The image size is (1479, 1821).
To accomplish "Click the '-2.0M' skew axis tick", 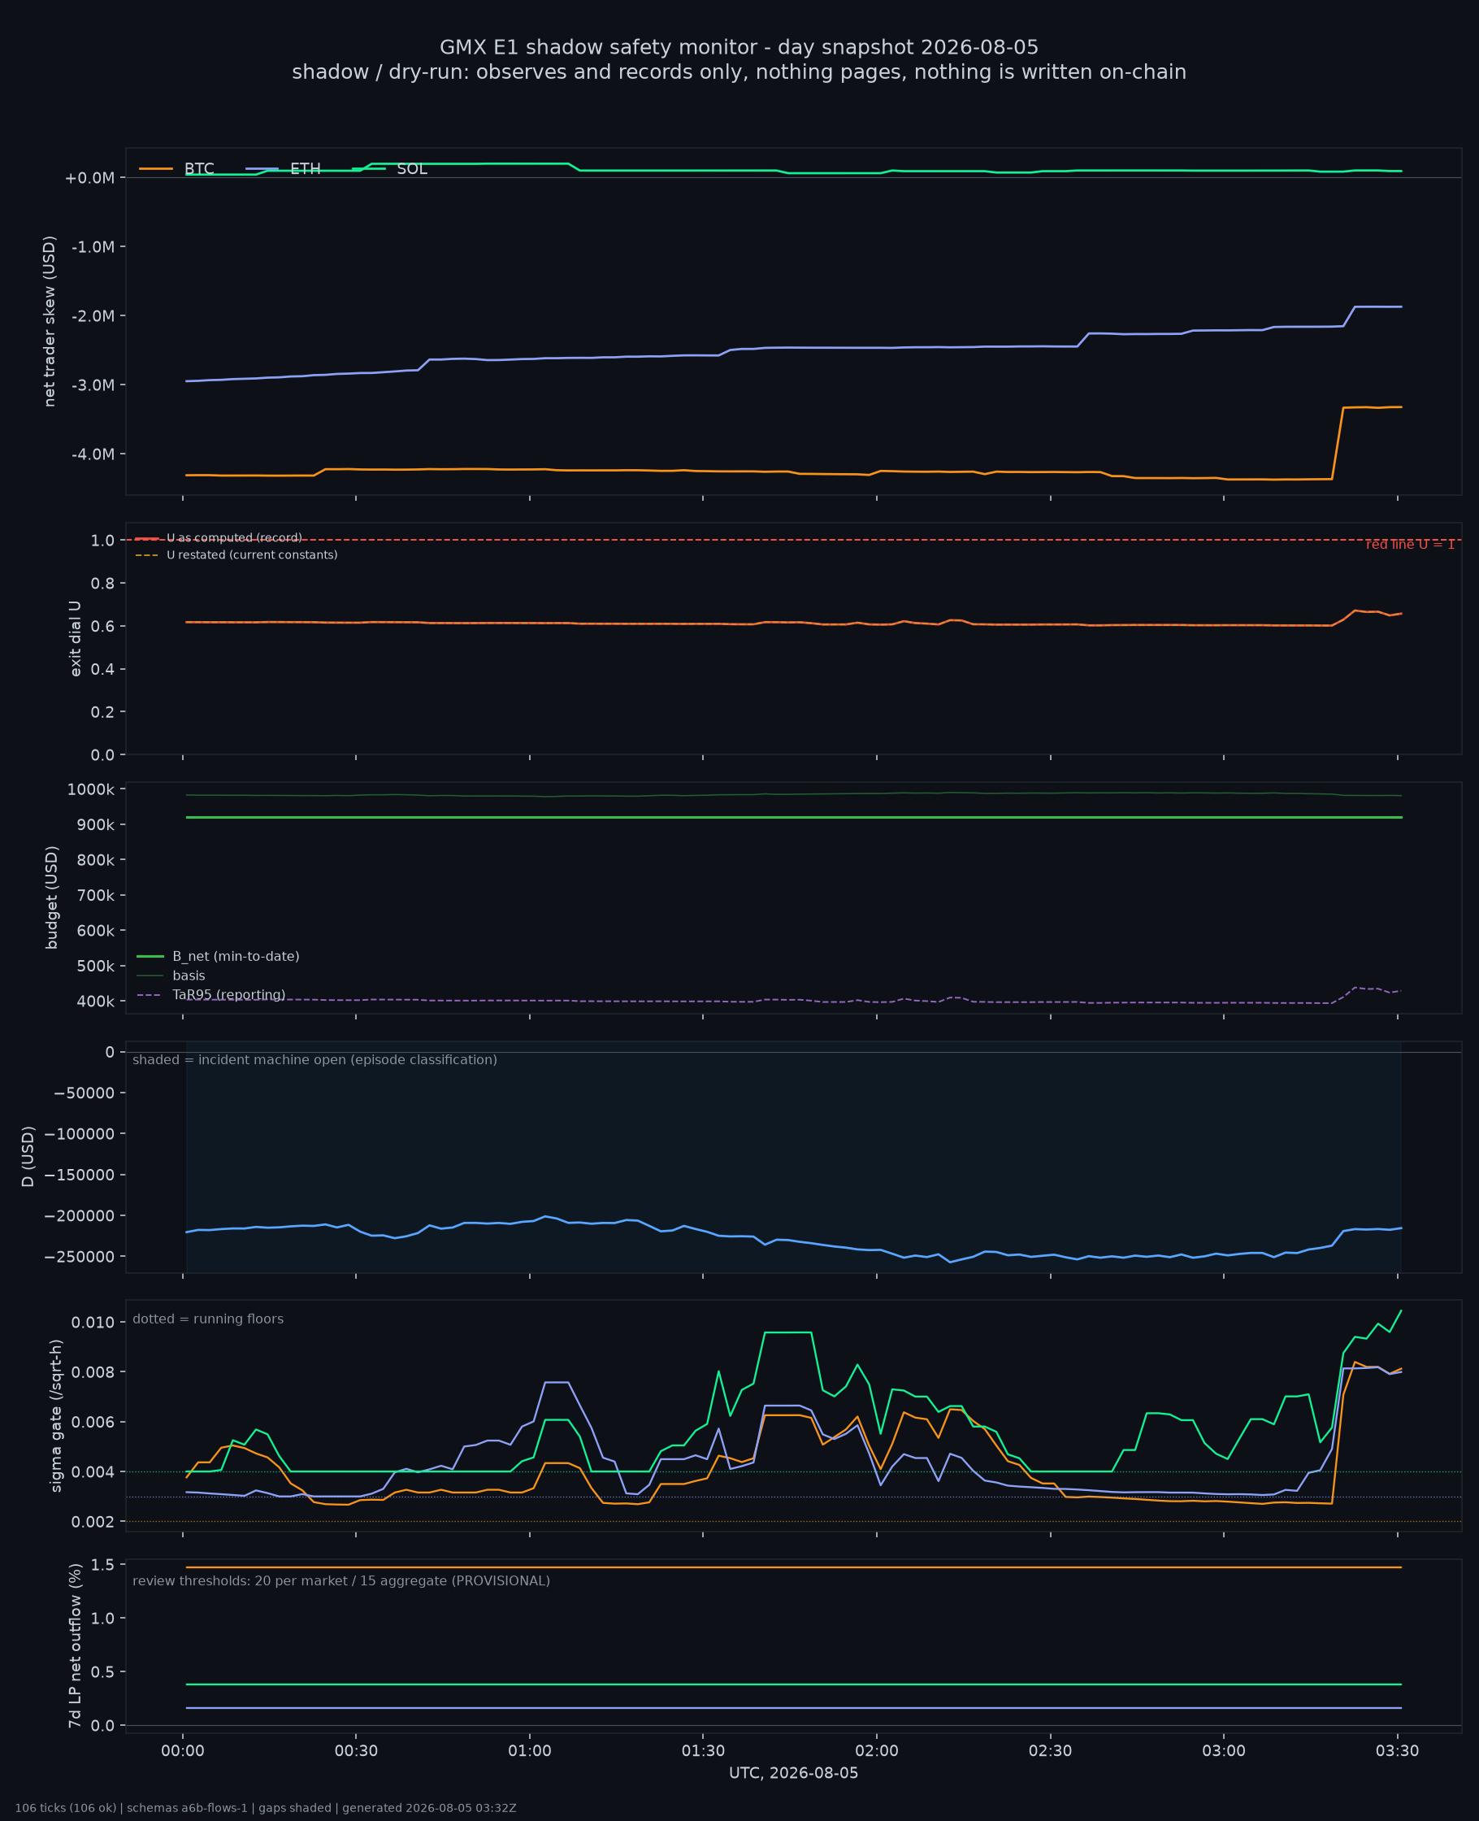I will (x=93, y=316).
